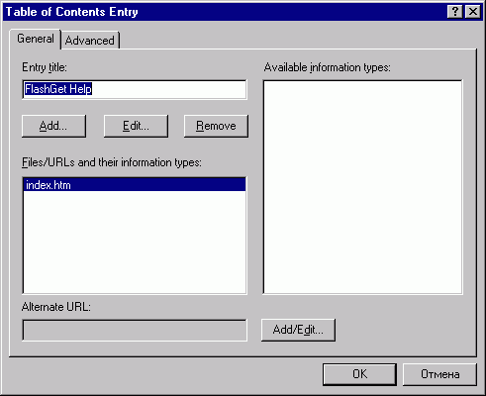Confirm with the OK button
This screenshot has height=396, width=486.
(x=359, y=374)
